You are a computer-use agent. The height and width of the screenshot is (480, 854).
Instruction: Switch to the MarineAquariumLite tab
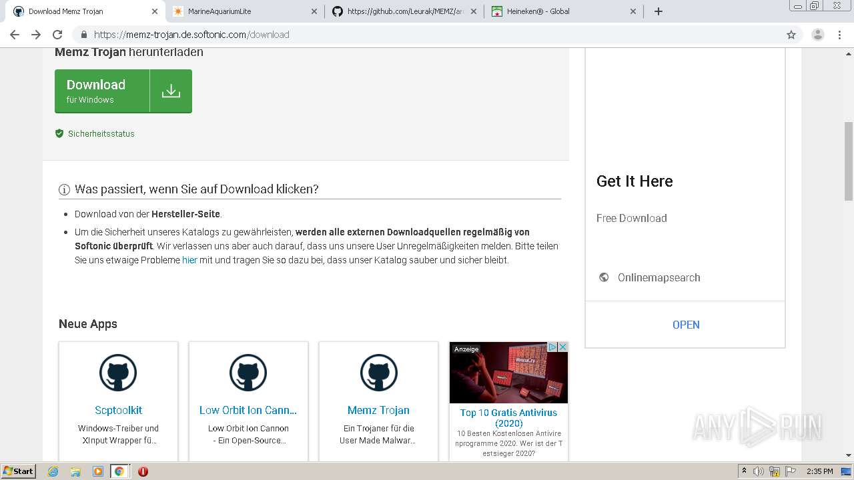[x=244, y=11]
